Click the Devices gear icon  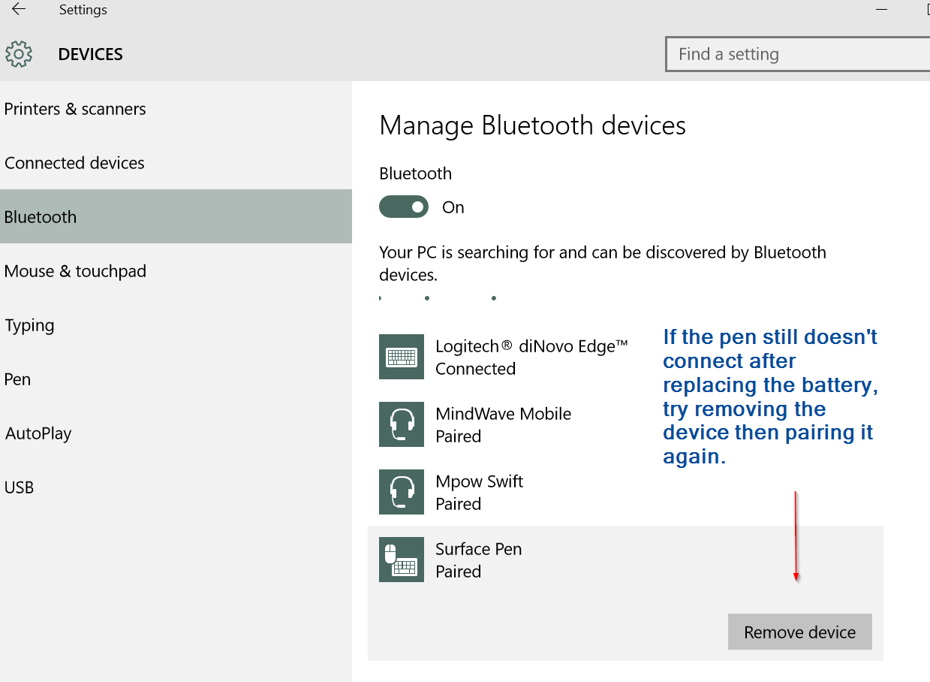click(19, 54)
